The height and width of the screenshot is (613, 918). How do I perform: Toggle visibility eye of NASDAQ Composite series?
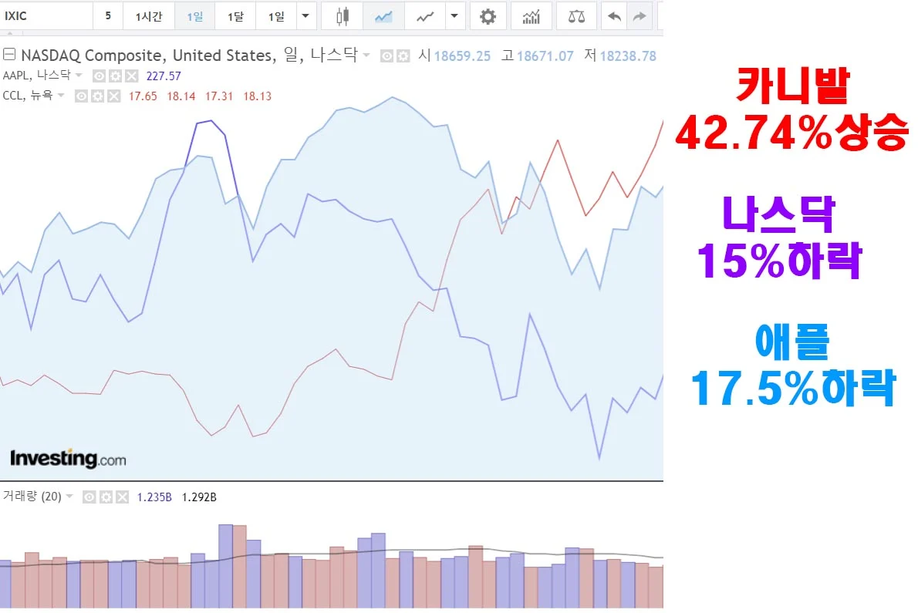[x=387, y=56]
